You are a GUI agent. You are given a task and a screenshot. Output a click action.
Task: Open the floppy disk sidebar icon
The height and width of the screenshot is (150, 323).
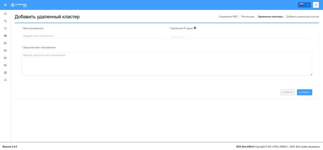click(5, 73)
